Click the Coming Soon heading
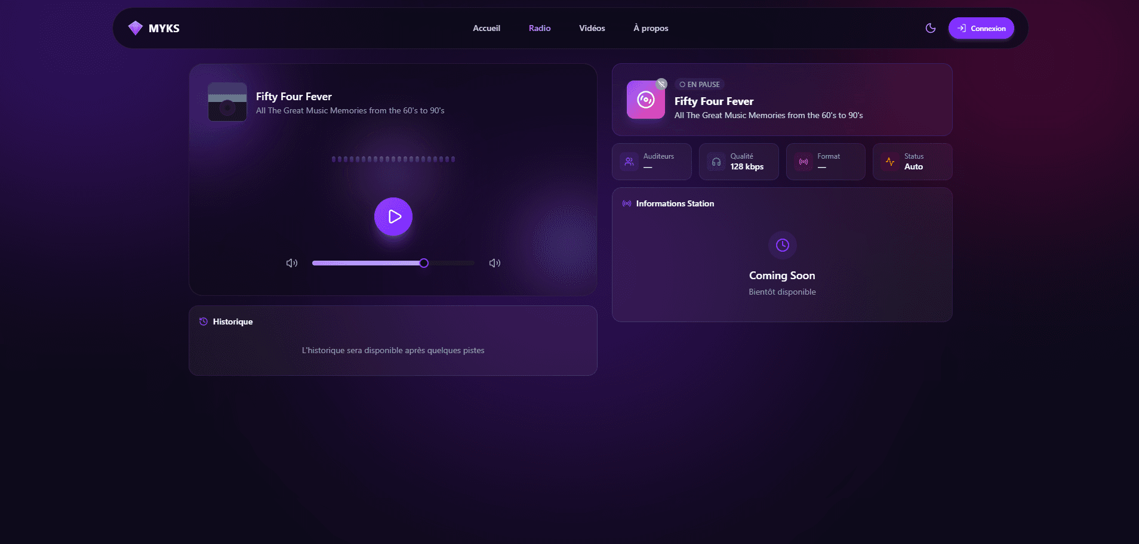Screen dimensions: 1139x544 point(782,276)
